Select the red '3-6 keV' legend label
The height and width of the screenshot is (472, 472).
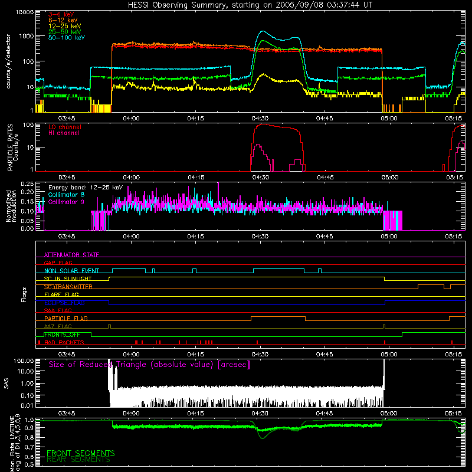pos(61,14)
